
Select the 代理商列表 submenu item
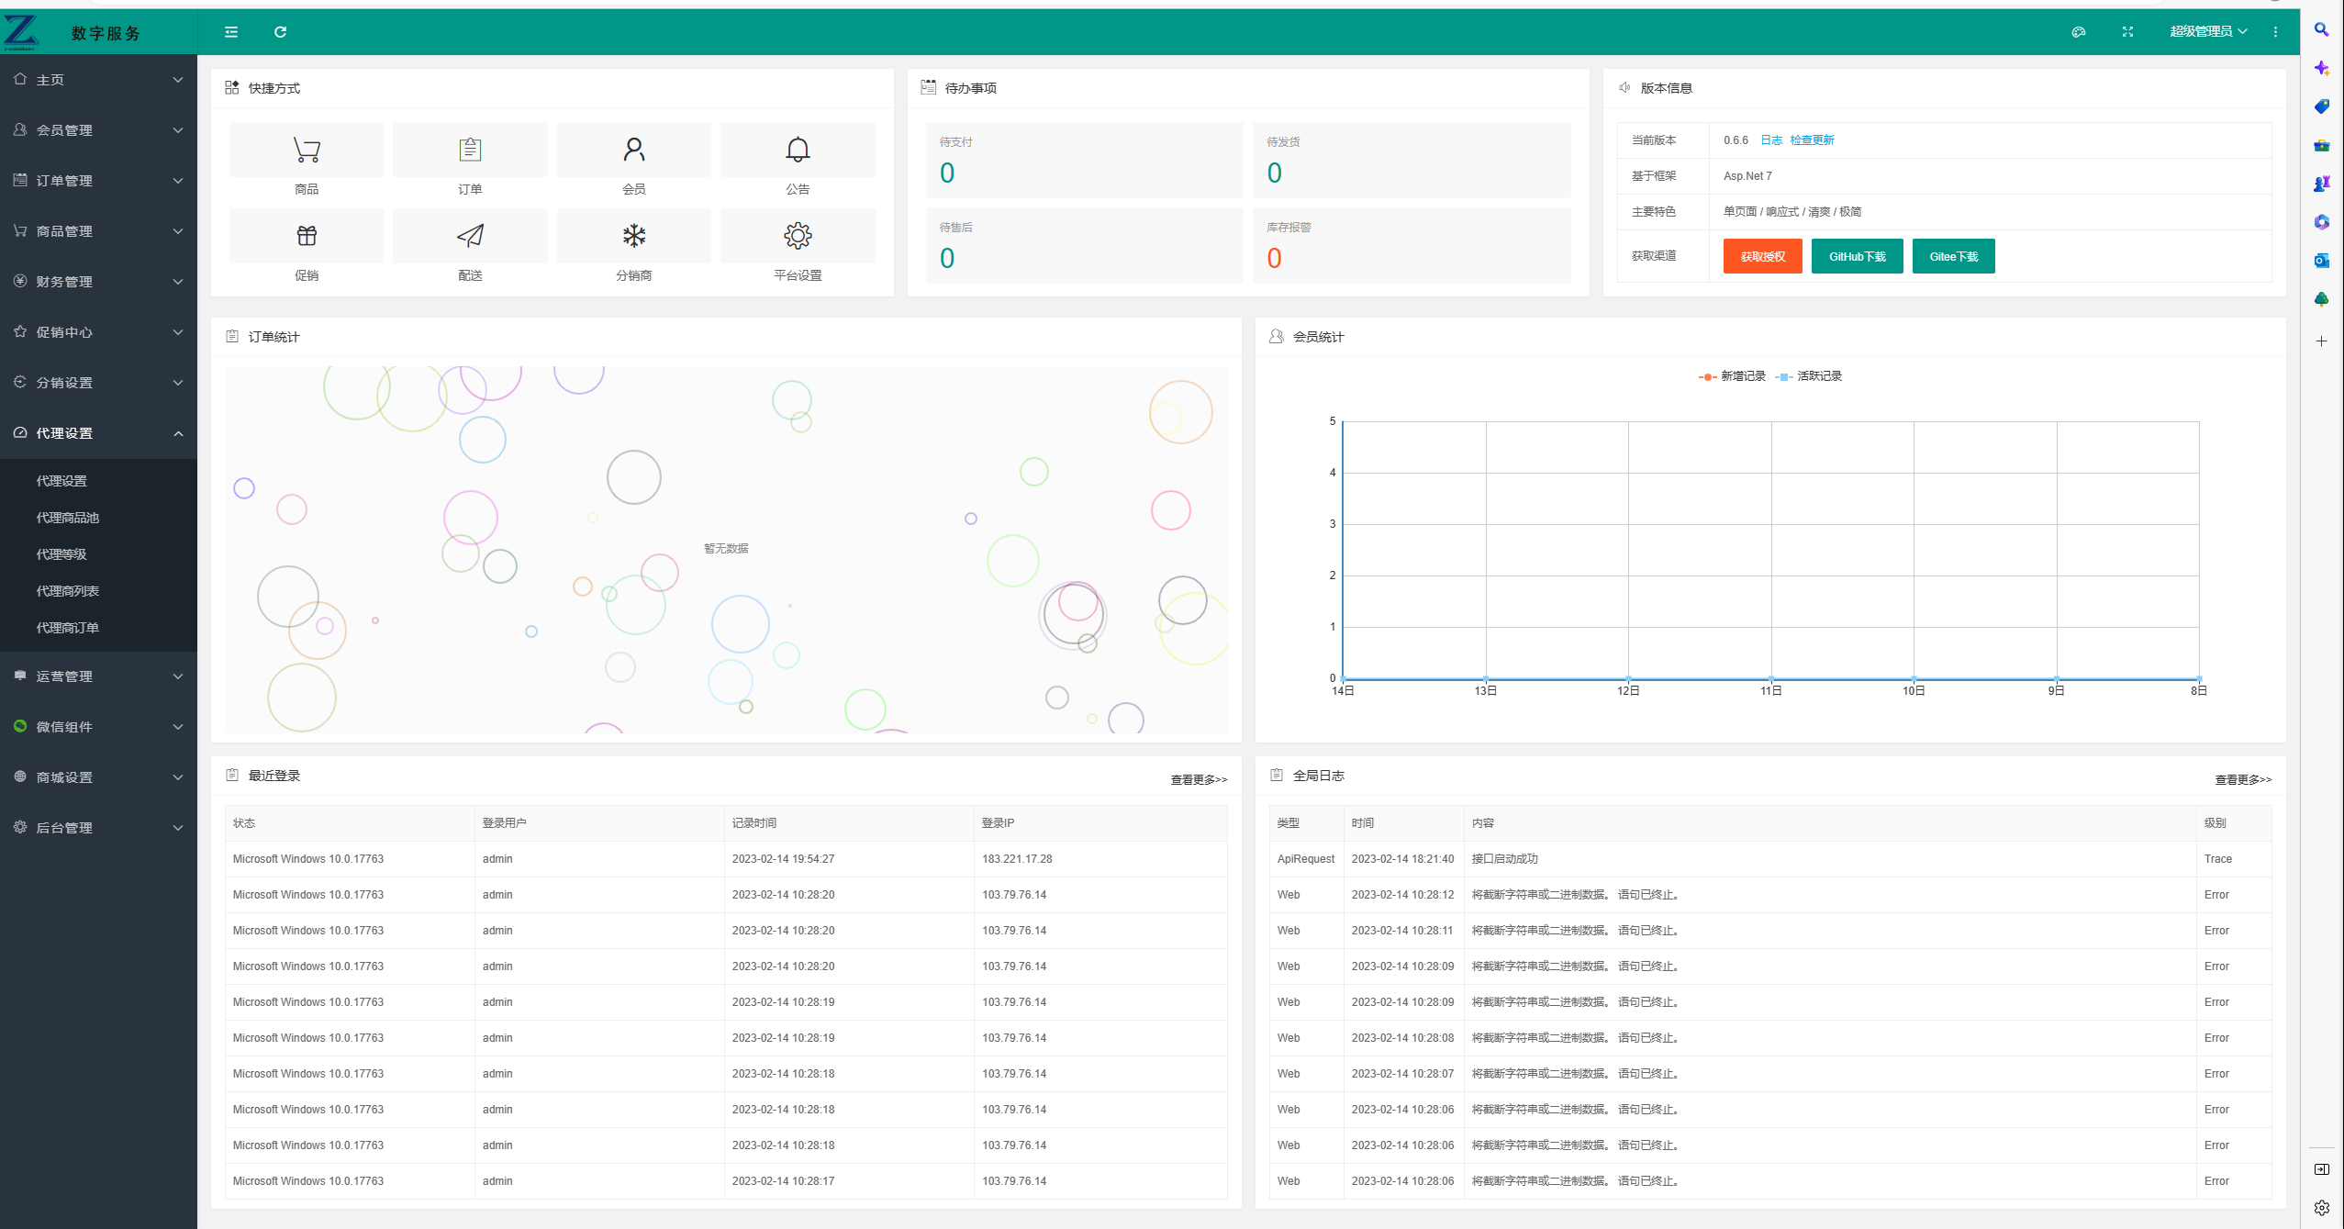(98, 591)
